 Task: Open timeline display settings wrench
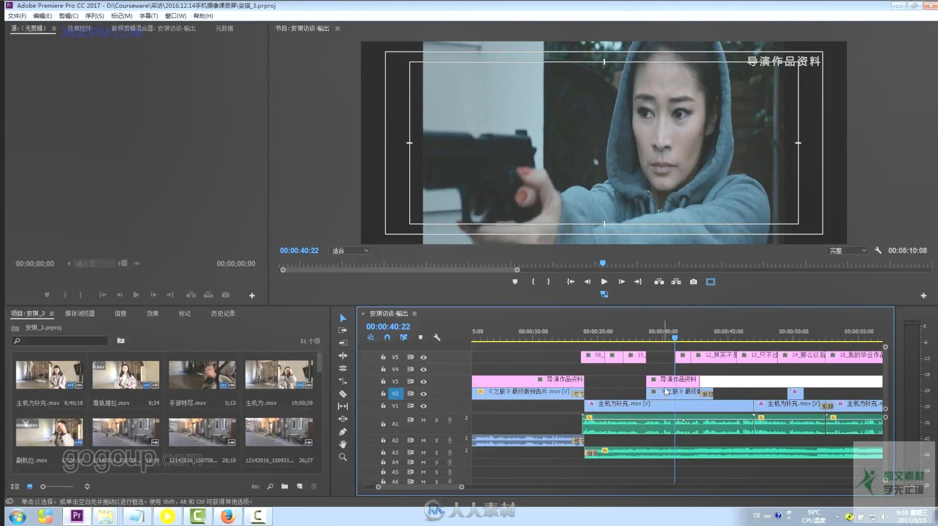point(437,337)
